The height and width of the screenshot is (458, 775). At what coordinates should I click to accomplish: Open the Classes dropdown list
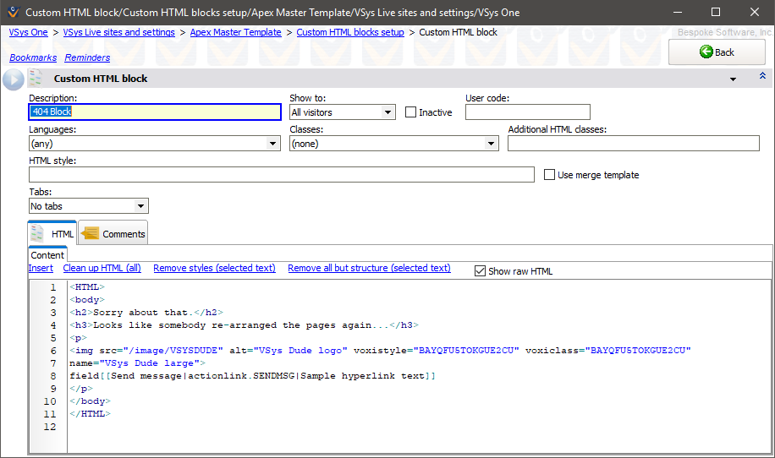pyautogui.click(x=394, y=144)
